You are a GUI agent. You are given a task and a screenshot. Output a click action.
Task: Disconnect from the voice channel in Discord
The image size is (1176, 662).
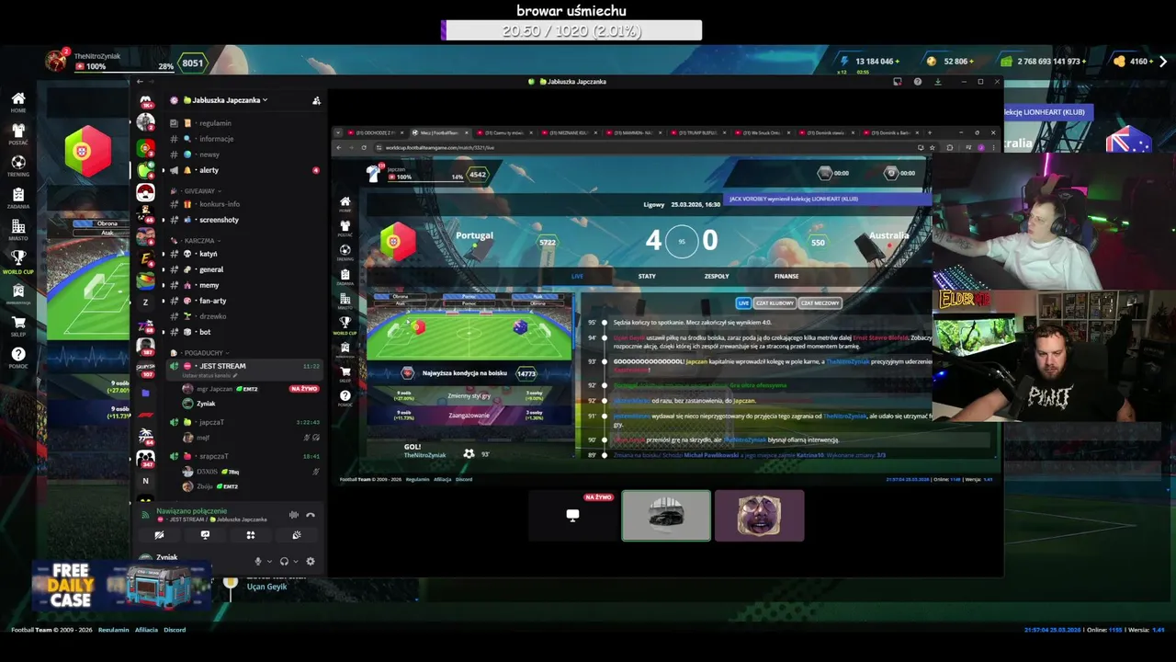tap(311, 515)
